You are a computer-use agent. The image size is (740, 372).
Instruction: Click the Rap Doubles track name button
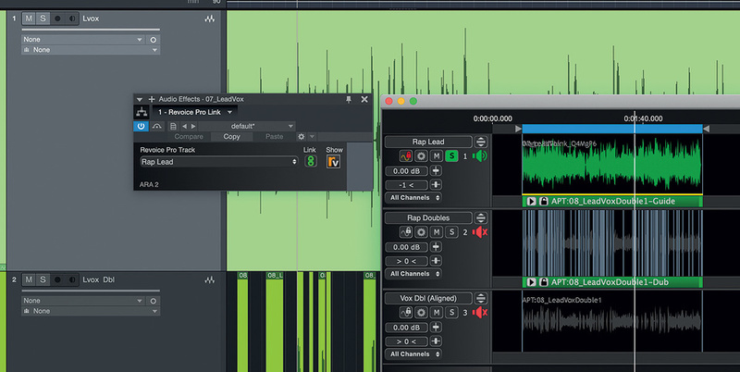[x=428, y=218]
